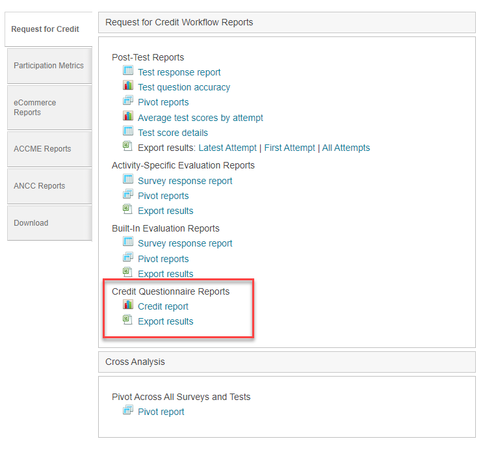The width and height of the screenshot is (483, 454).
Task: Click the Test score details table icon
Action: coord(128,131)
